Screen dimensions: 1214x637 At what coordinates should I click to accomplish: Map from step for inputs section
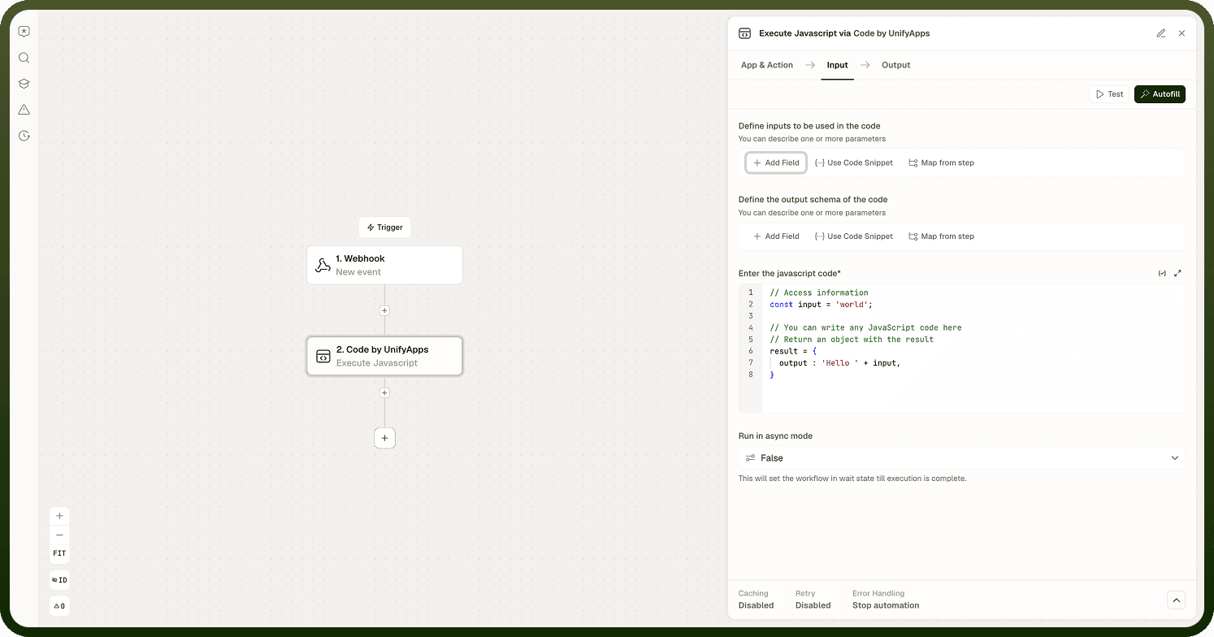pos(942,162)
